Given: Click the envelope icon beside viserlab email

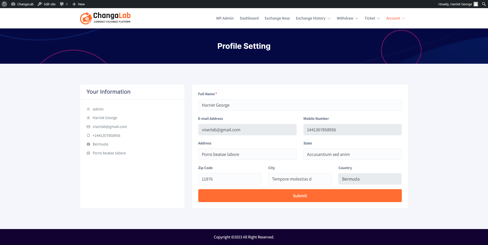Looking at the screenshot, I should coord(88,127).
